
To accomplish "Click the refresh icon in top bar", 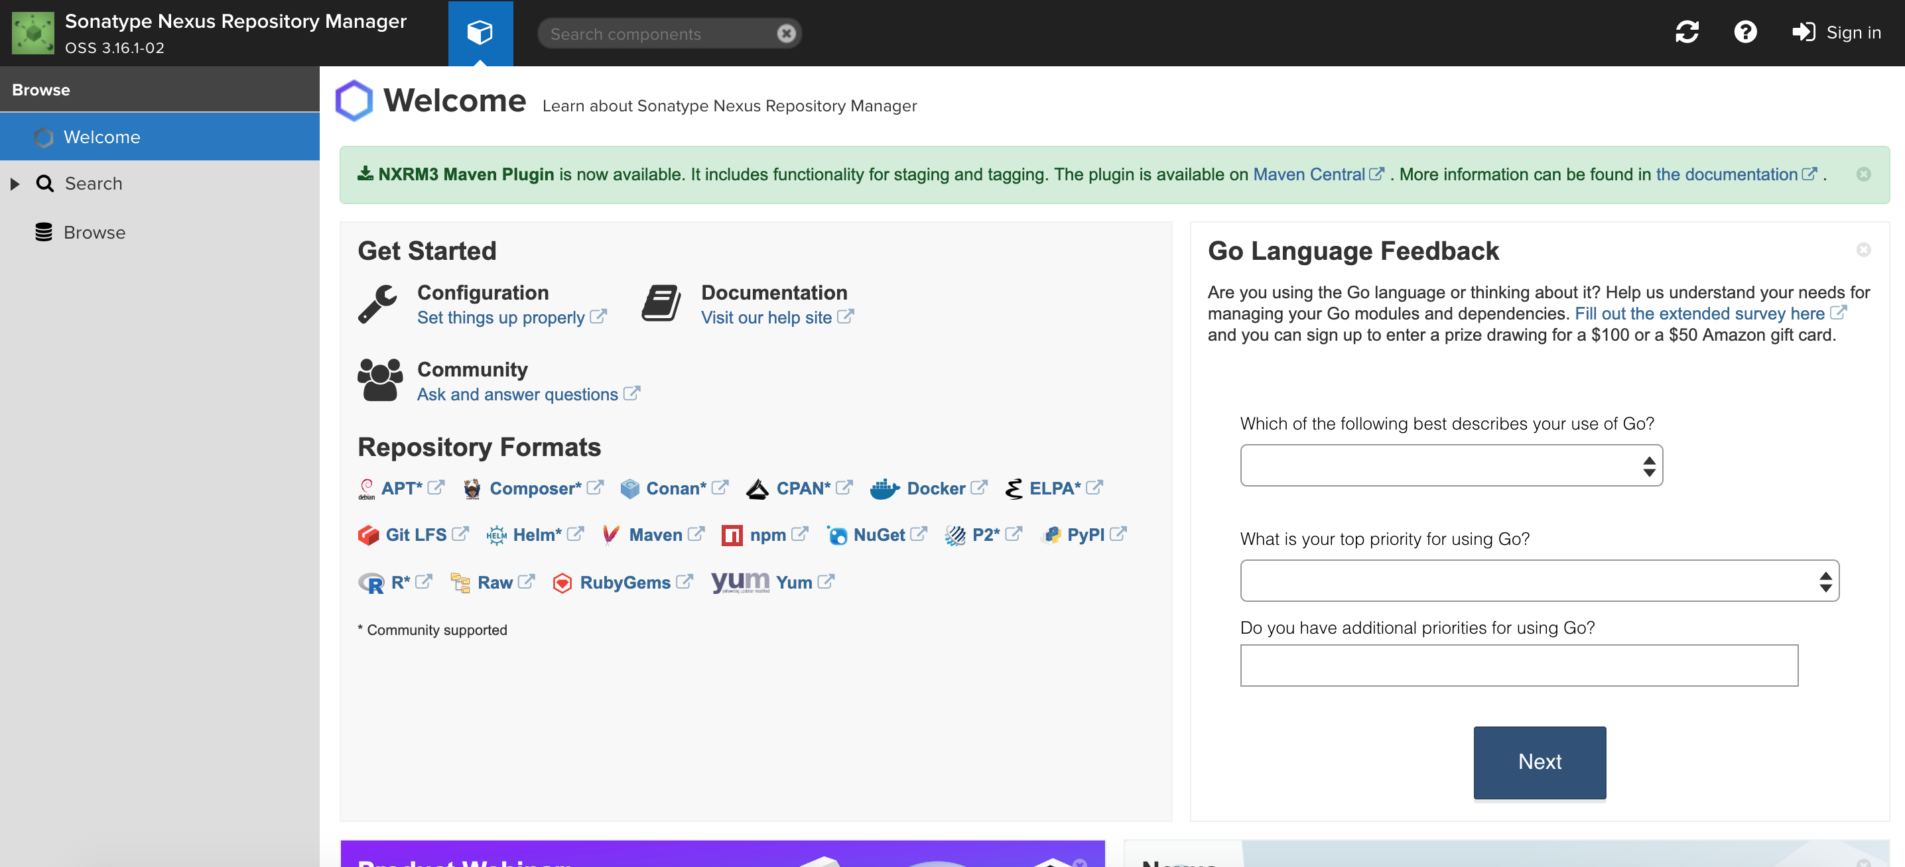I will click(x=1686, y=32).
